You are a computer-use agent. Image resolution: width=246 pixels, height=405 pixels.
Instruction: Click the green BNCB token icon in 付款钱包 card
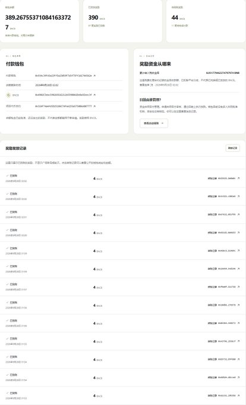tap(8, 95)
